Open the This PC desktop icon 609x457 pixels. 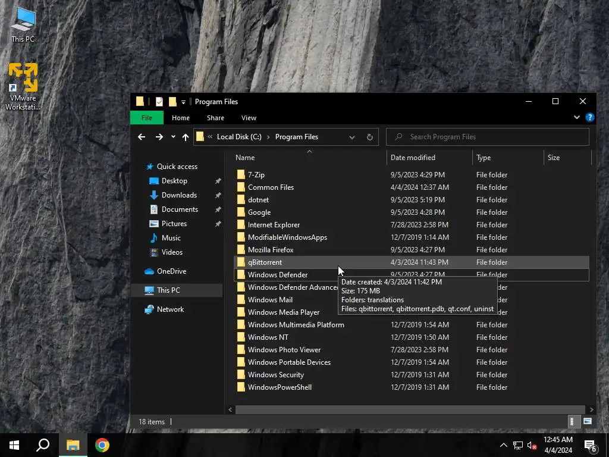click(23, 25)
